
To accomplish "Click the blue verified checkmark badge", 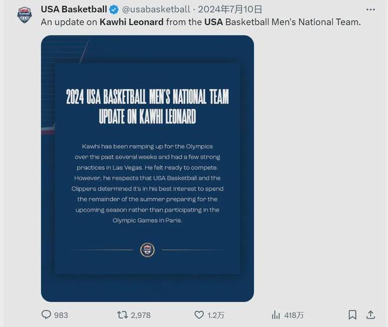I will [115, 9].
